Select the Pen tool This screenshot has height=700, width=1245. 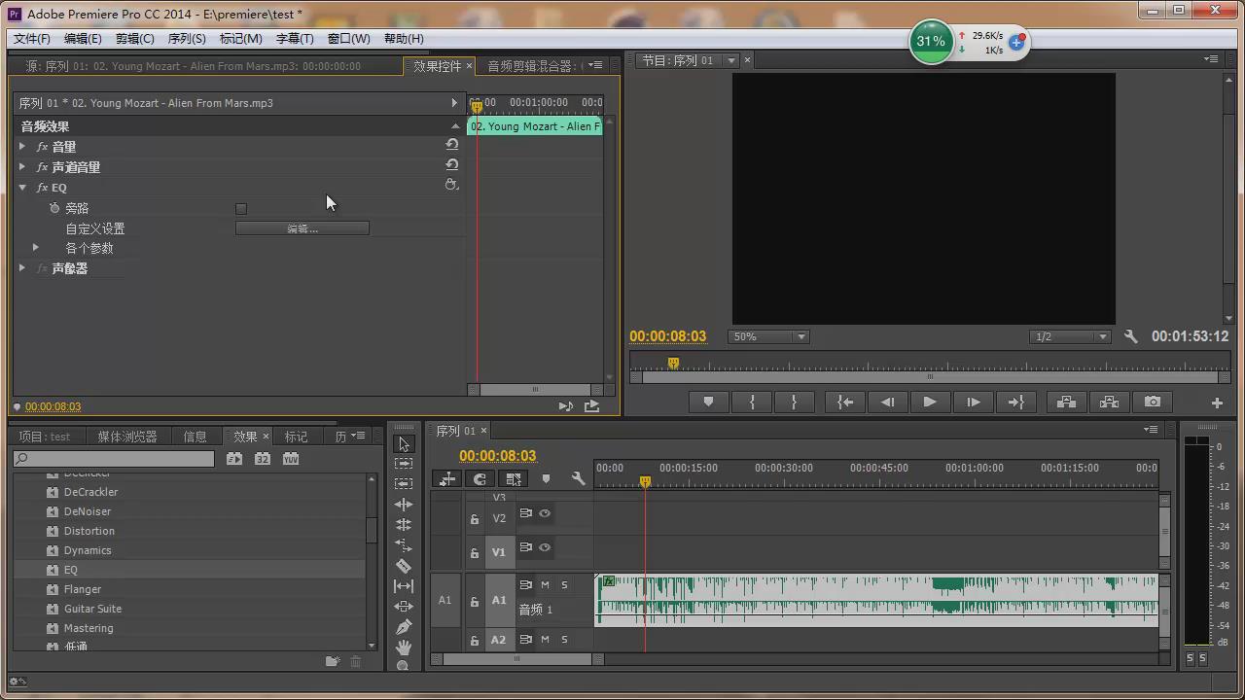point(404,627)
